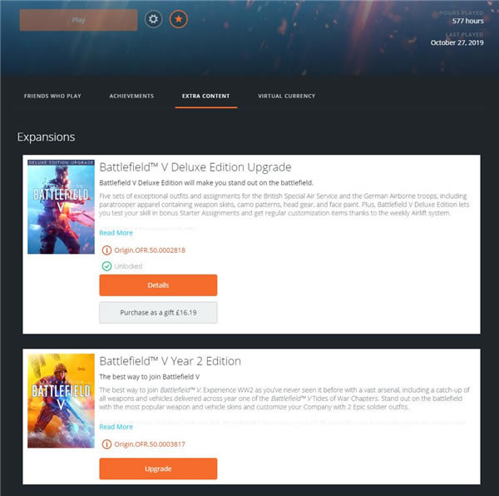Toggle the favorite star icon
This screenshot has height=496, width=499.
(179, 19)
